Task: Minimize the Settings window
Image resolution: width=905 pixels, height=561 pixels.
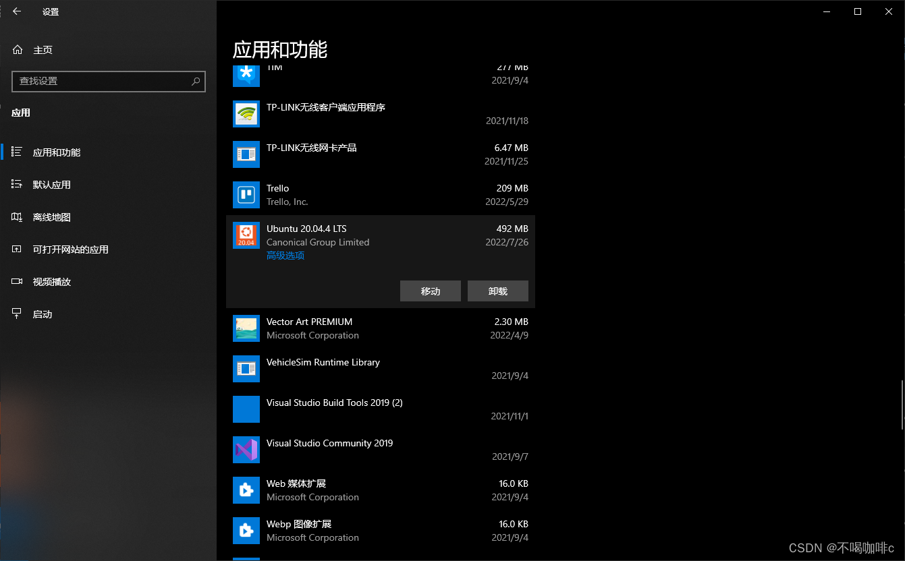Action: pyautogui.click(x=827, y=11)
